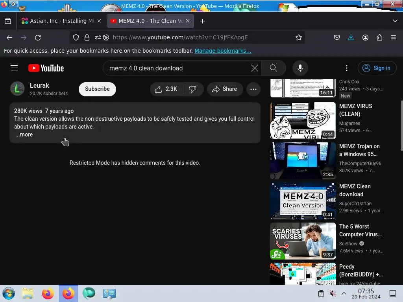This screenshot has width=403, height=302.
Task: Open Peedy (BonziBUDDY) video title
Action: tap(361, 271)
